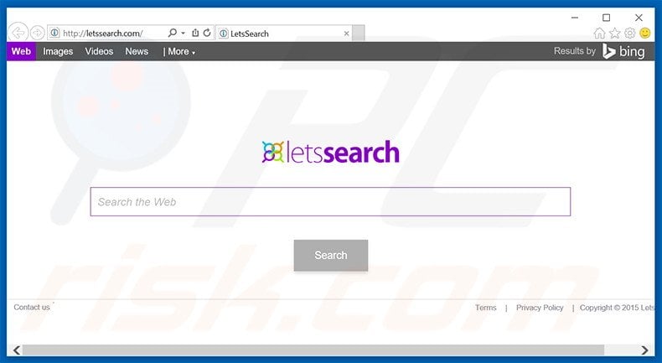Click the Results by text
This screenshot has height=363, width=662.
tap(575, 51)
